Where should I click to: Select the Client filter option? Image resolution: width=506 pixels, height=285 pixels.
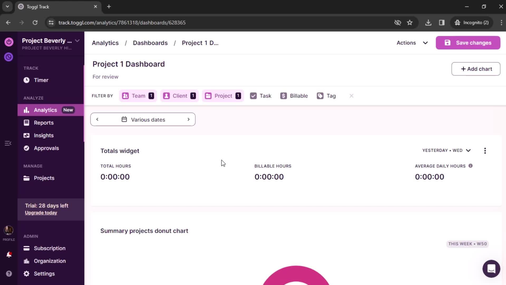point(179,96)
